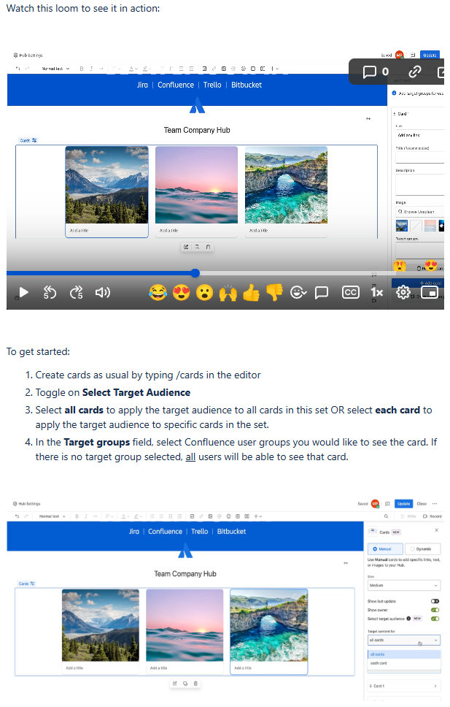Choose 'each card' in the dropdown list
This screenshot has width=450, height=707.
(x=403, y=664)
